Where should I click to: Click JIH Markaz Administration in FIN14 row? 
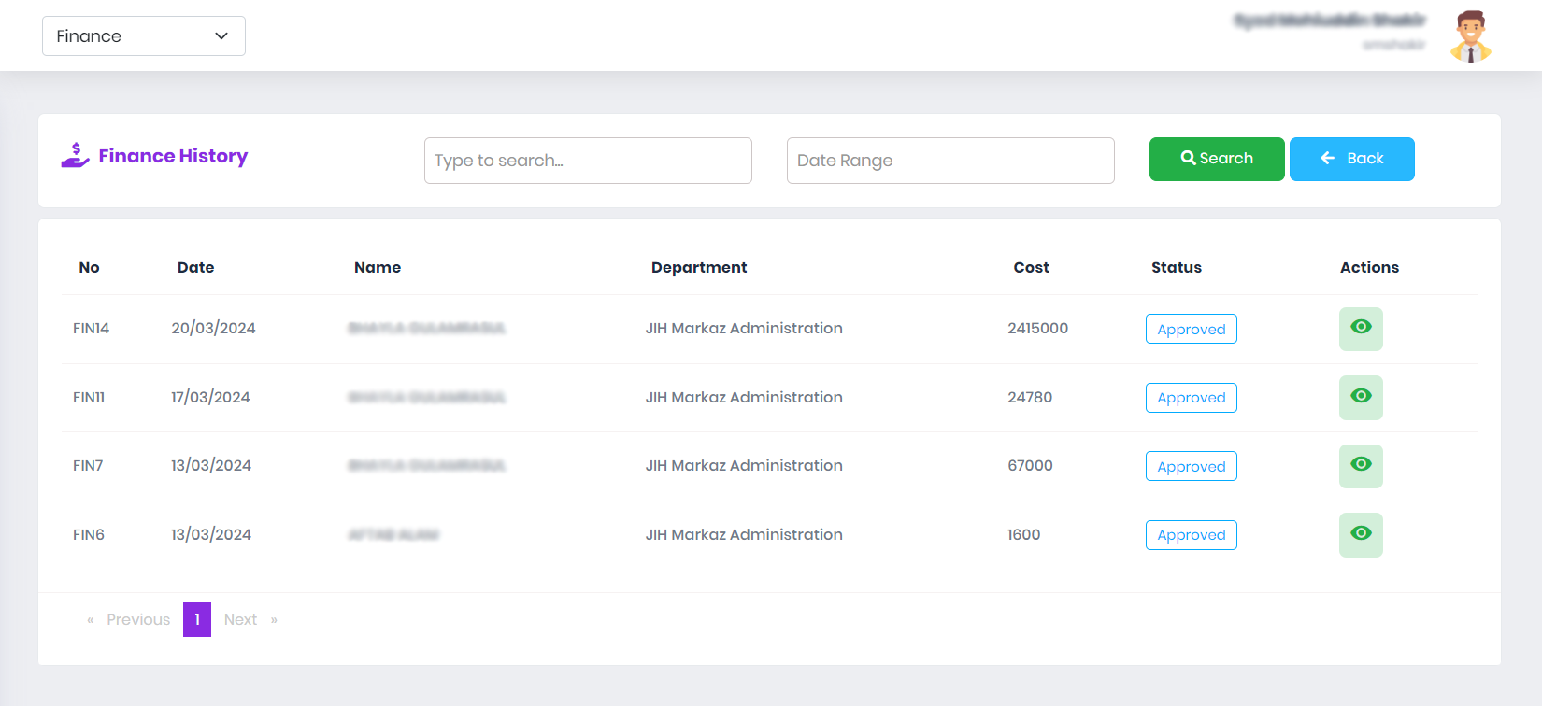click(x=744, y=329)
